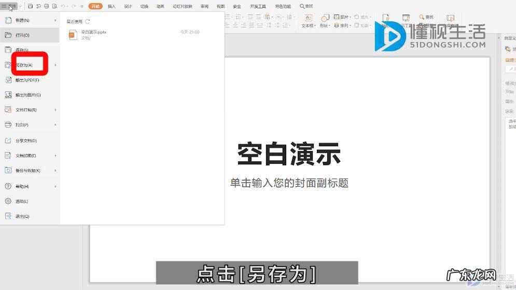
Task: Switch to the 开始 ribbon tab
Action: coord(95,6)
